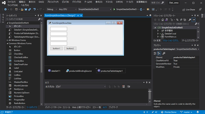
Task: Click the Home icon in Solution Explorer toolbar
Action: point(162,20)
